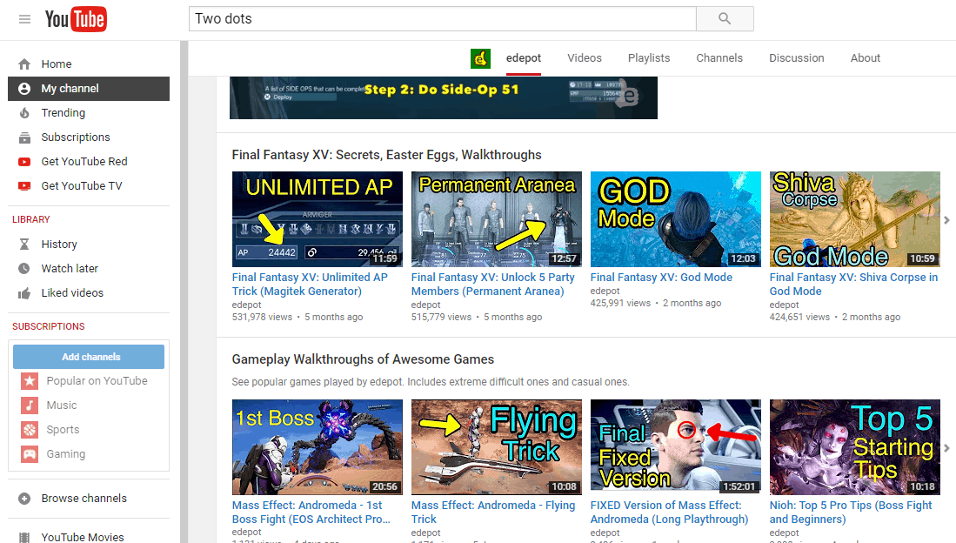Play the Top 5 Starting Tips thumbnail
The width and height of the screenshot is (956, 543).
[x=855, y=447]
